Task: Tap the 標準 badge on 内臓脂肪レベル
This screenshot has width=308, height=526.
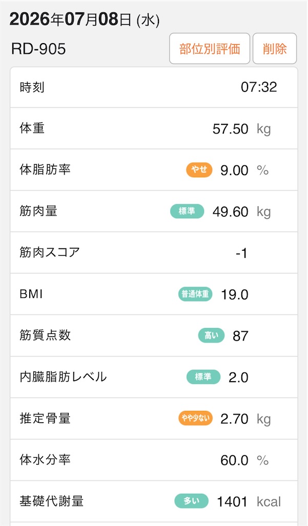Action: [203, 377]
